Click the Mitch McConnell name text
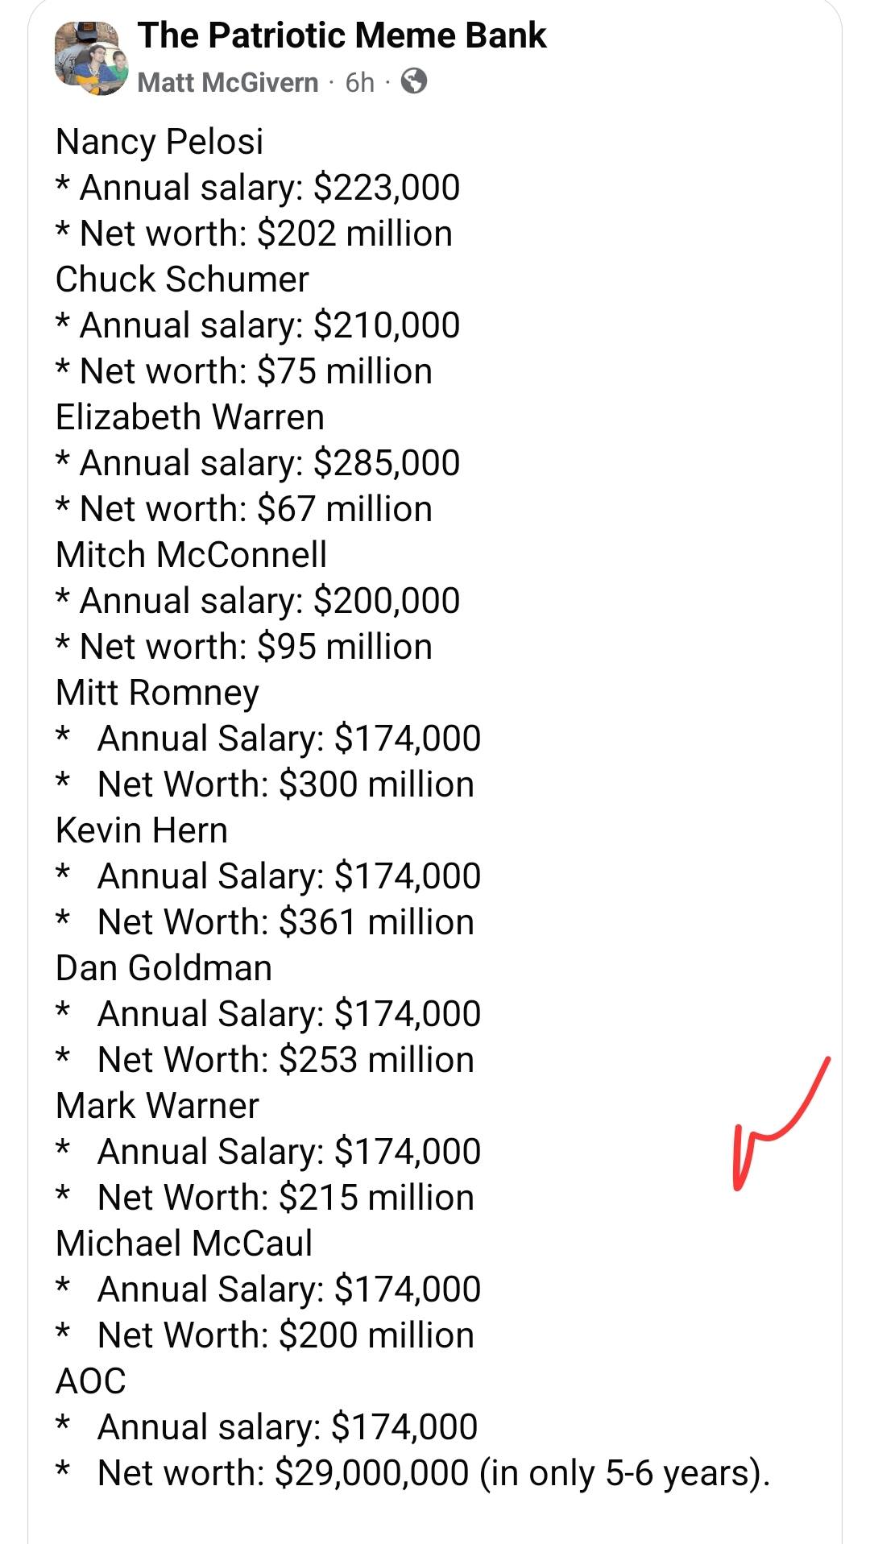Image resolution: width=870 pixels, height=1544 pixels. point(192,555)
